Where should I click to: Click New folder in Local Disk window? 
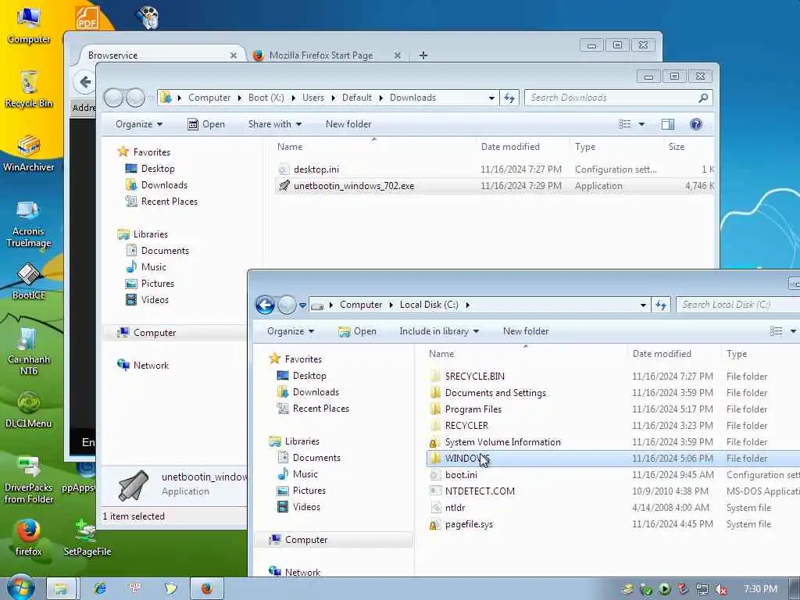[x=526, y=331]
